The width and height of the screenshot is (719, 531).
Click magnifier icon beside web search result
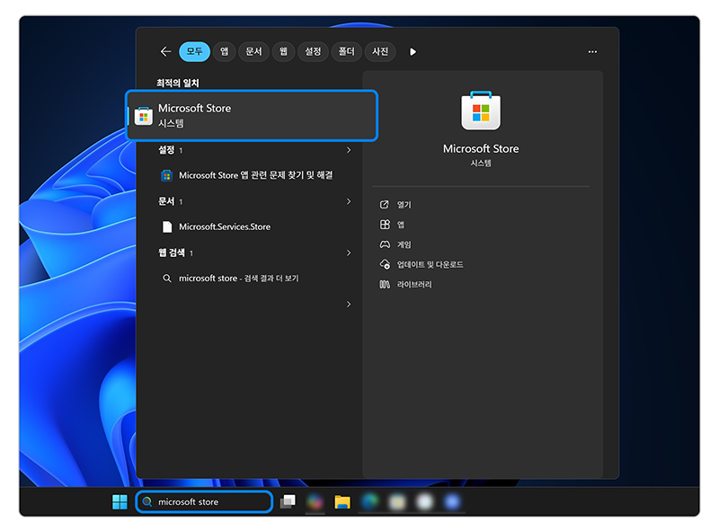click(167, 279)
